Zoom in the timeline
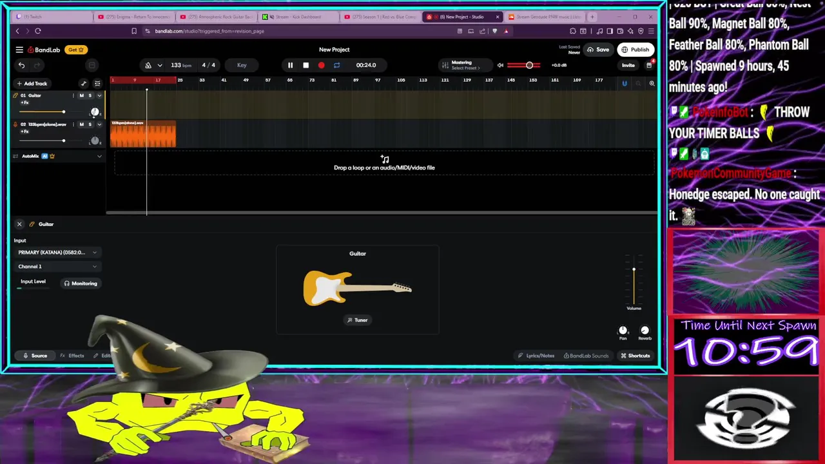 652,83
